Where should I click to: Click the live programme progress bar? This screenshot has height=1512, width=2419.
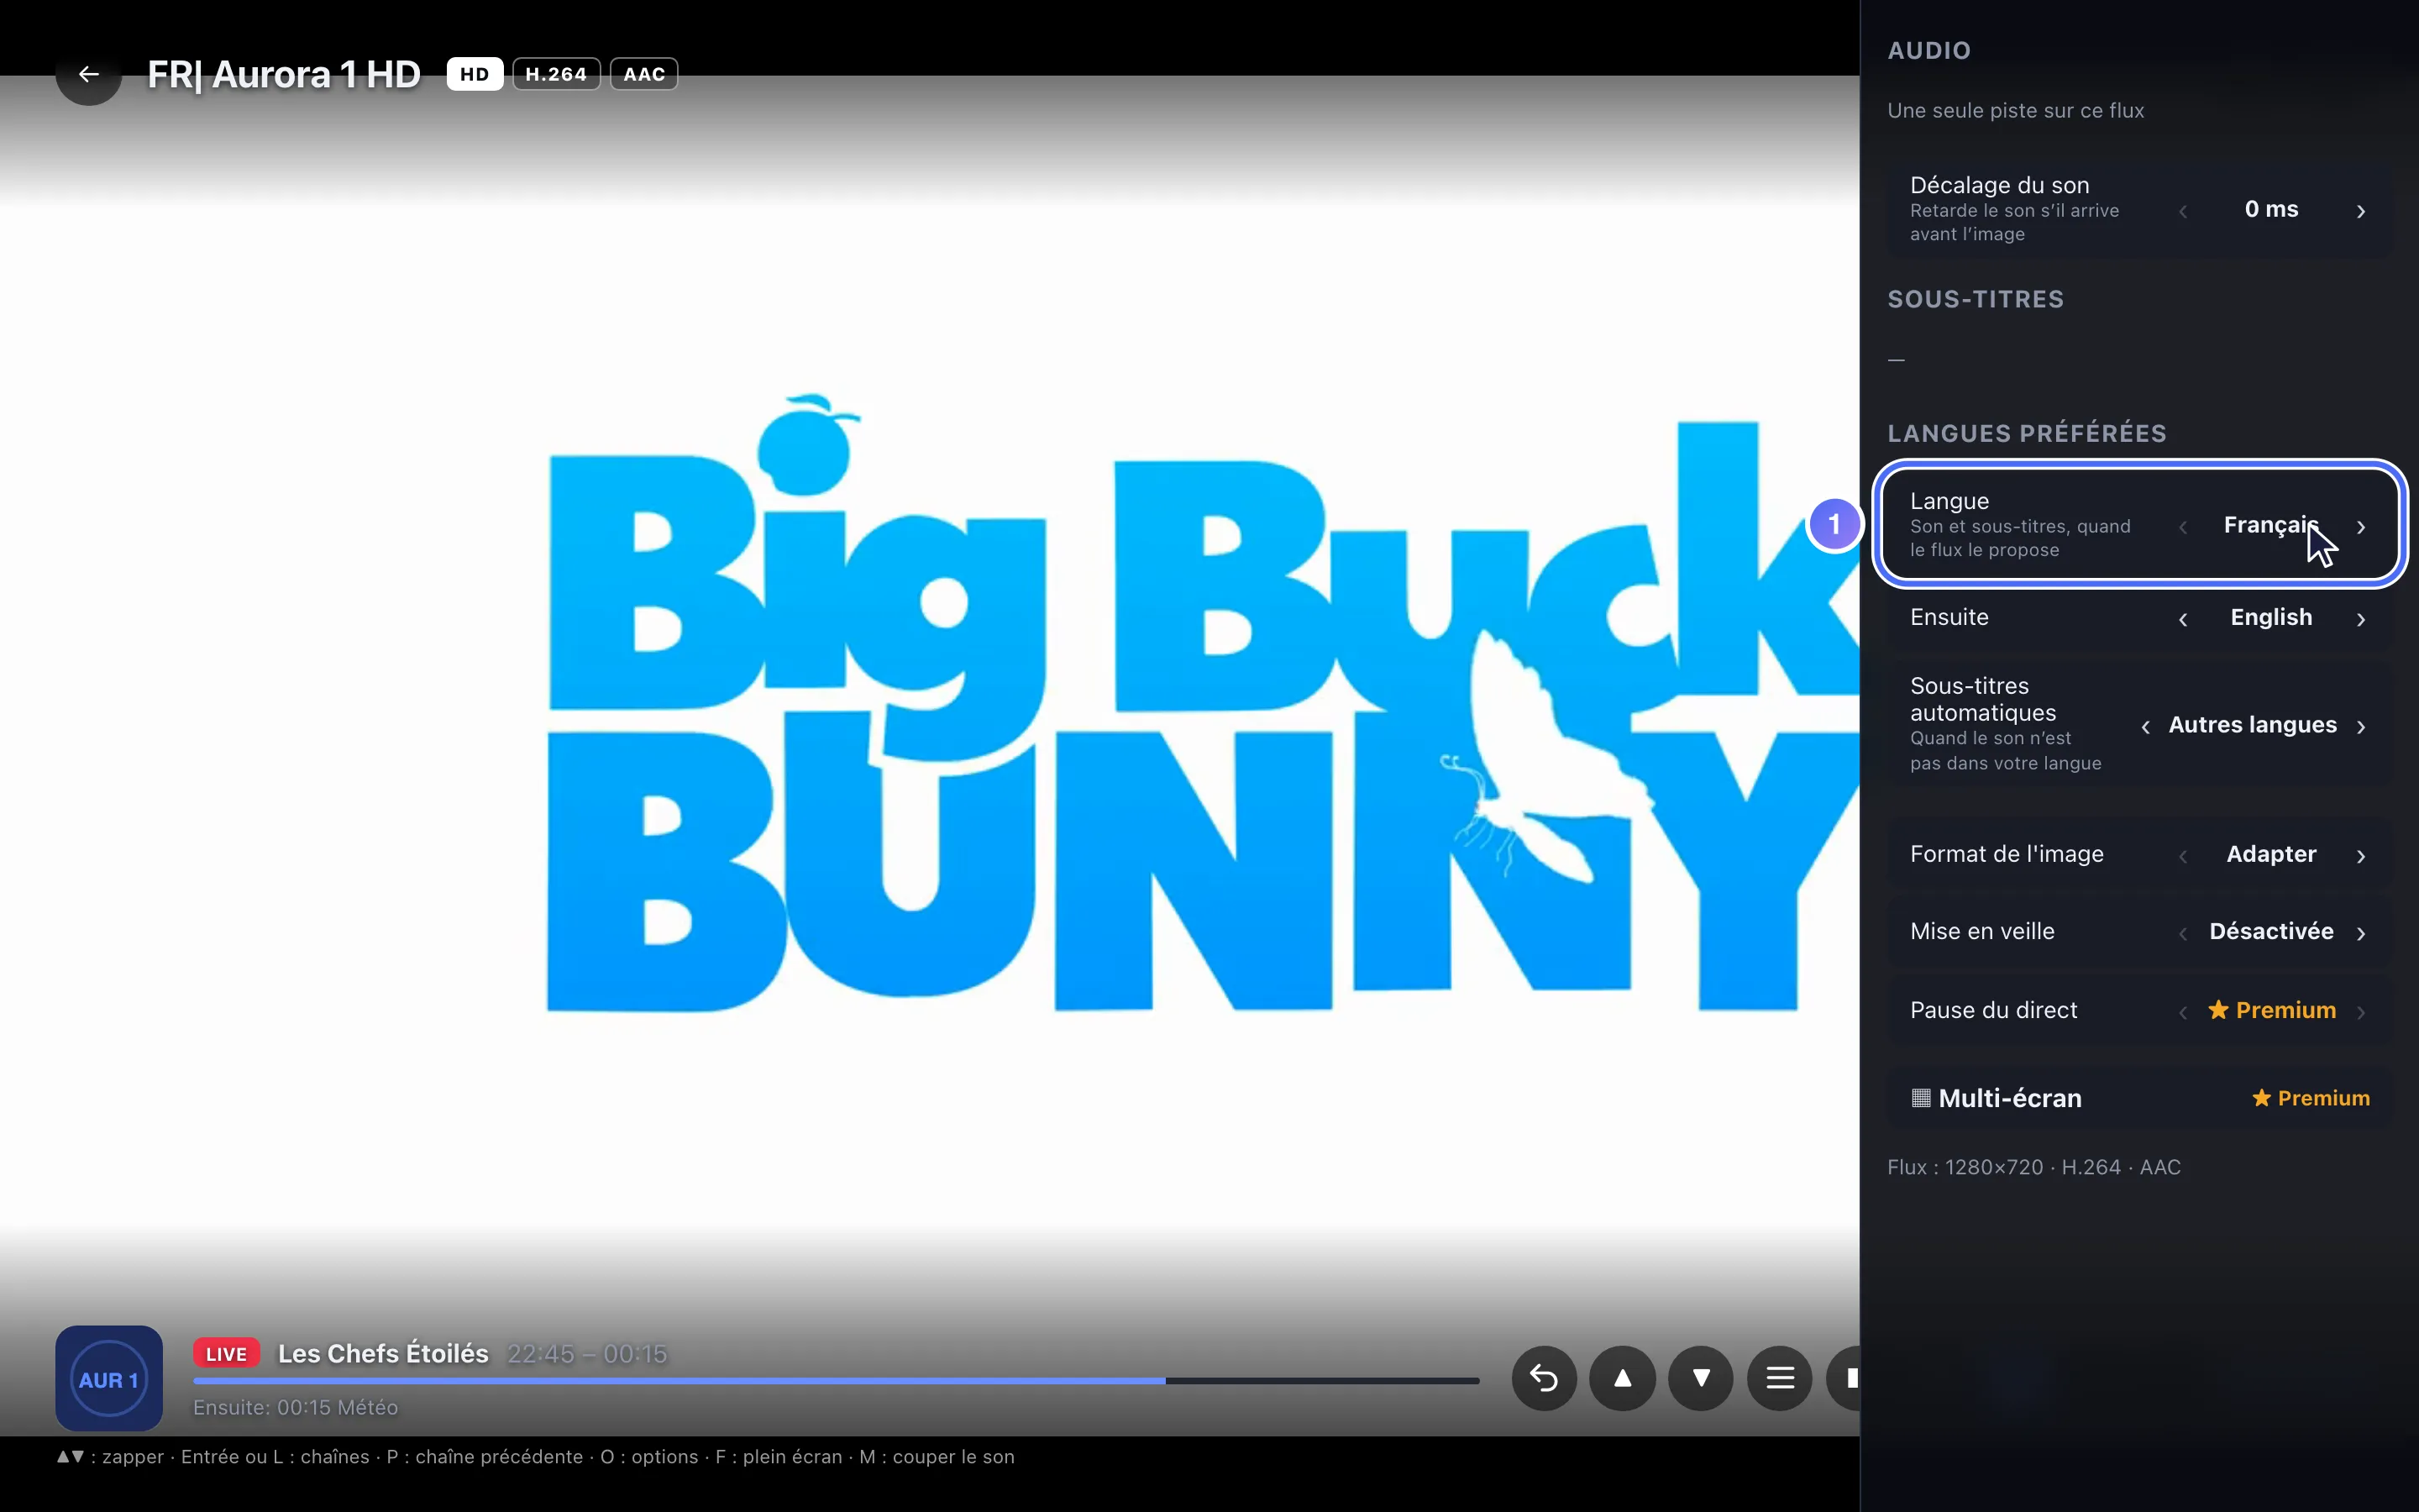[x=836, y=1380]
